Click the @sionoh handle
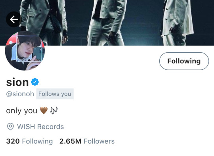The height and width of the screenshot is (156, 214). [x=20, y=94]
